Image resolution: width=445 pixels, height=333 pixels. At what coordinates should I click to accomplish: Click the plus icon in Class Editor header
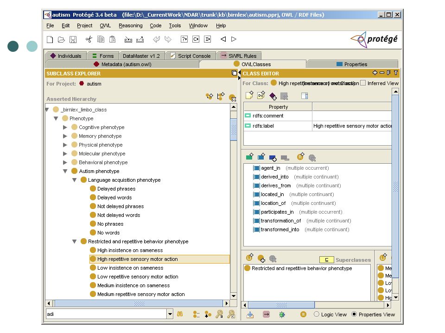[375, 73]
